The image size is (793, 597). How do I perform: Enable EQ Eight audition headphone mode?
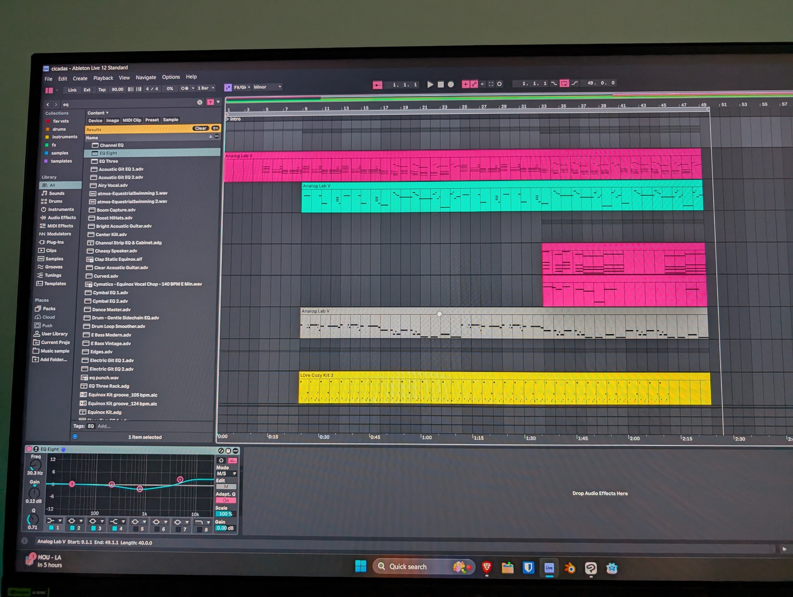pyautogui.click(x=221, y=460)
